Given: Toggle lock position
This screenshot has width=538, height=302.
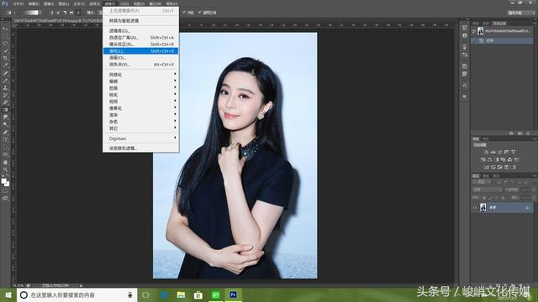Looking at the screenshot, I should pyautogui.click(x=497, y=198).
